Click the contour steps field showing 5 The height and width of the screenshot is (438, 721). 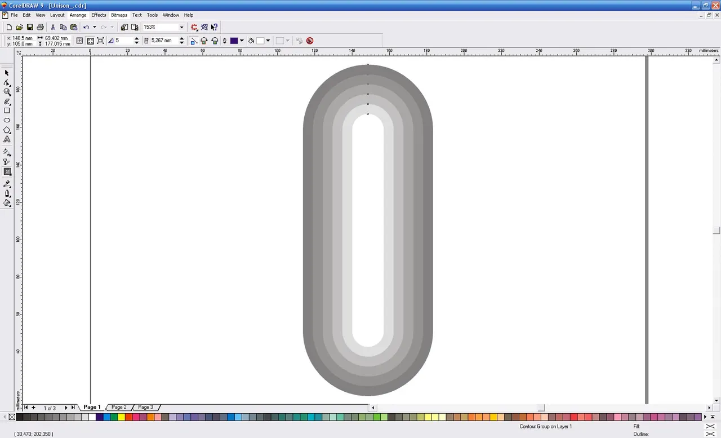click(124, 41)
